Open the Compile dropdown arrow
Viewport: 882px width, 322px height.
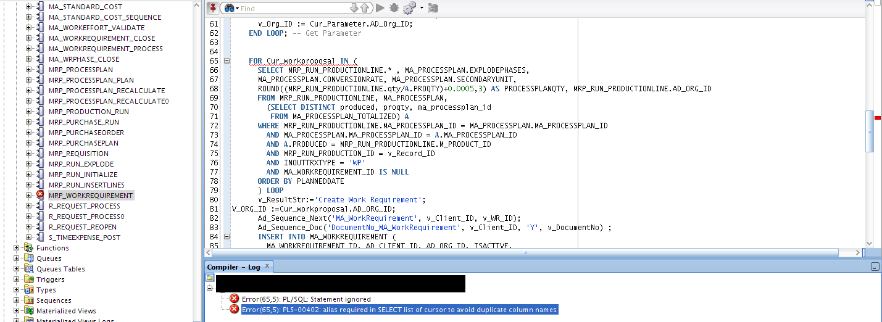(x=422, y=8)
